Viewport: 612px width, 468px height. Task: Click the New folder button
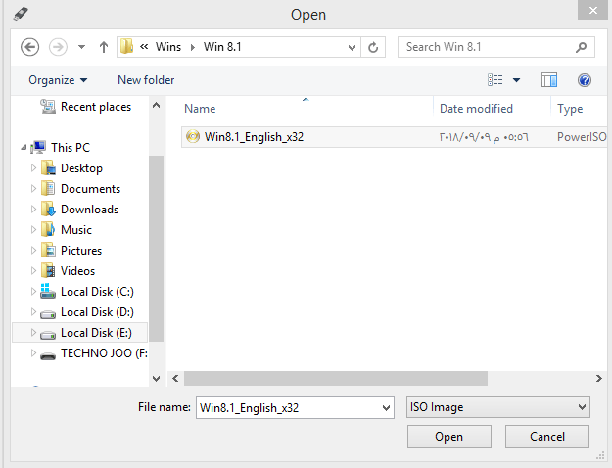(x=146, y=80)
